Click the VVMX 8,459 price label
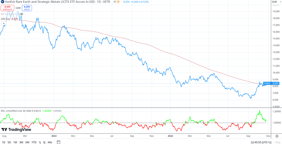This screenshot has width=282, height=144. click(271, 83)
